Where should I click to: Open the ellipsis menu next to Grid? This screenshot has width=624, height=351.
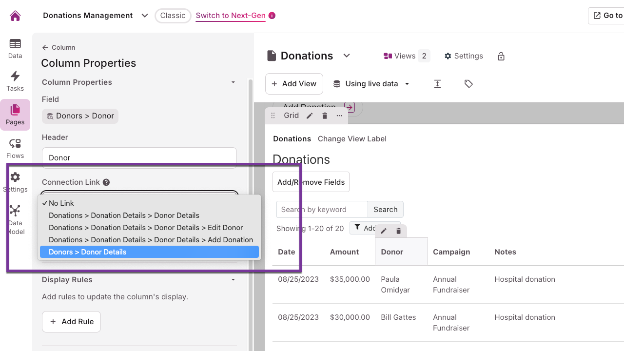point(339,116)
